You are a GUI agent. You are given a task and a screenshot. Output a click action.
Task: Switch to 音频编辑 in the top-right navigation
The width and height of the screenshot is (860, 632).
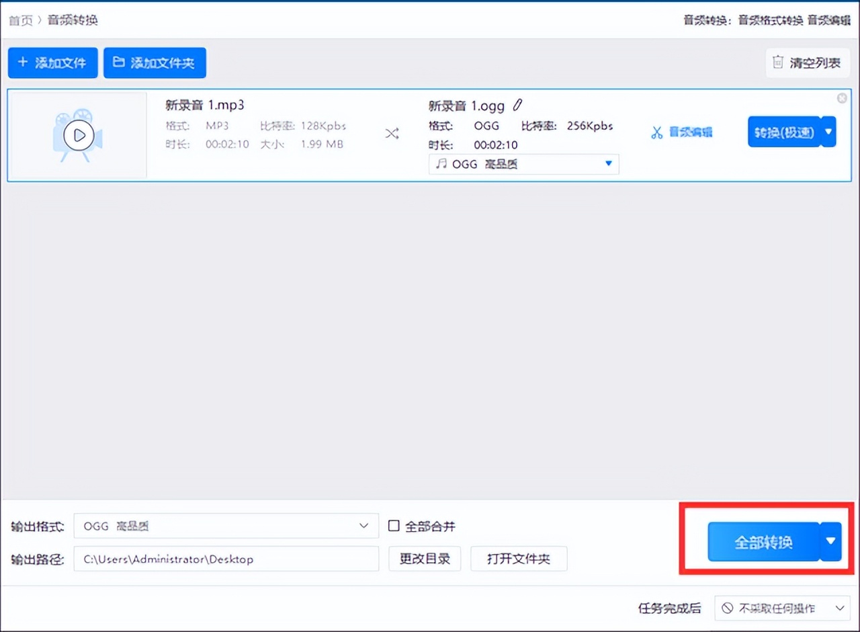tap(829, 20)
